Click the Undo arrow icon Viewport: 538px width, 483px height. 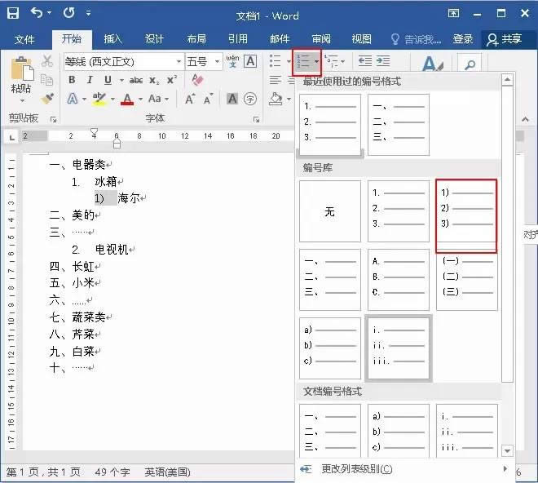pos(37,14)
